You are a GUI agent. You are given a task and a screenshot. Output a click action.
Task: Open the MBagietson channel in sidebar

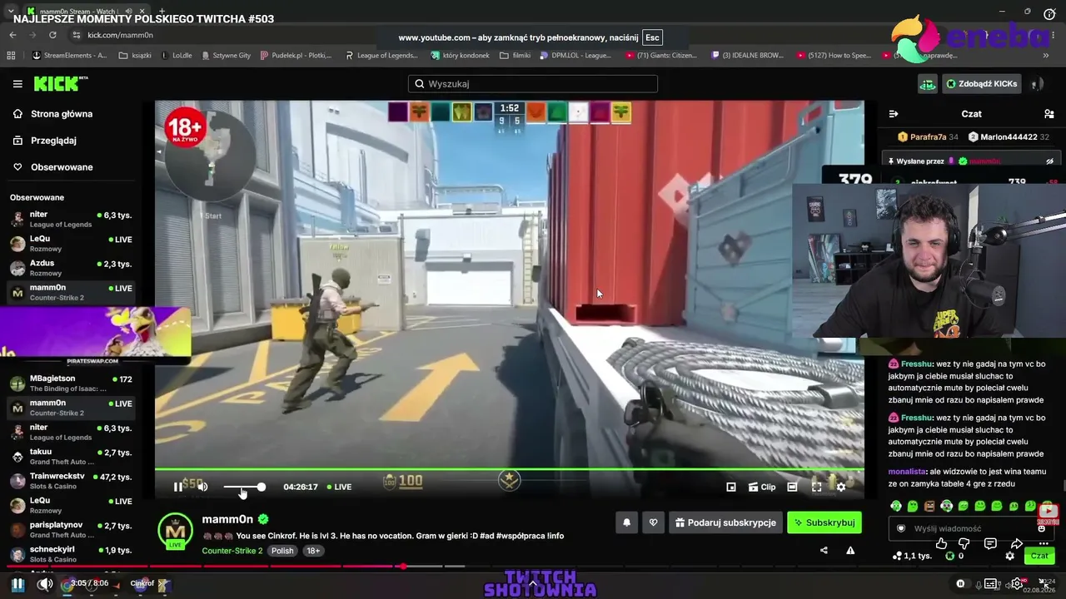point(71,384)
